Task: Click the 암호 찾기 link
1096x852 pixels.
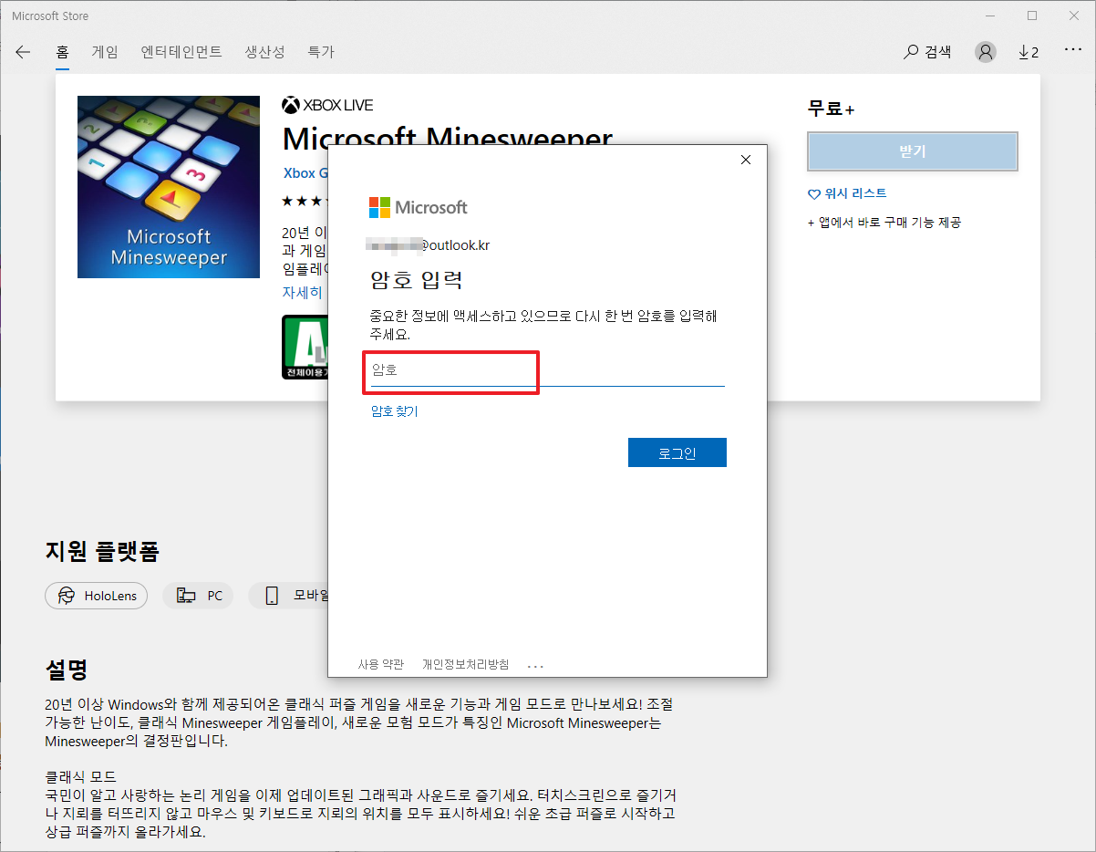Action: 394,411
